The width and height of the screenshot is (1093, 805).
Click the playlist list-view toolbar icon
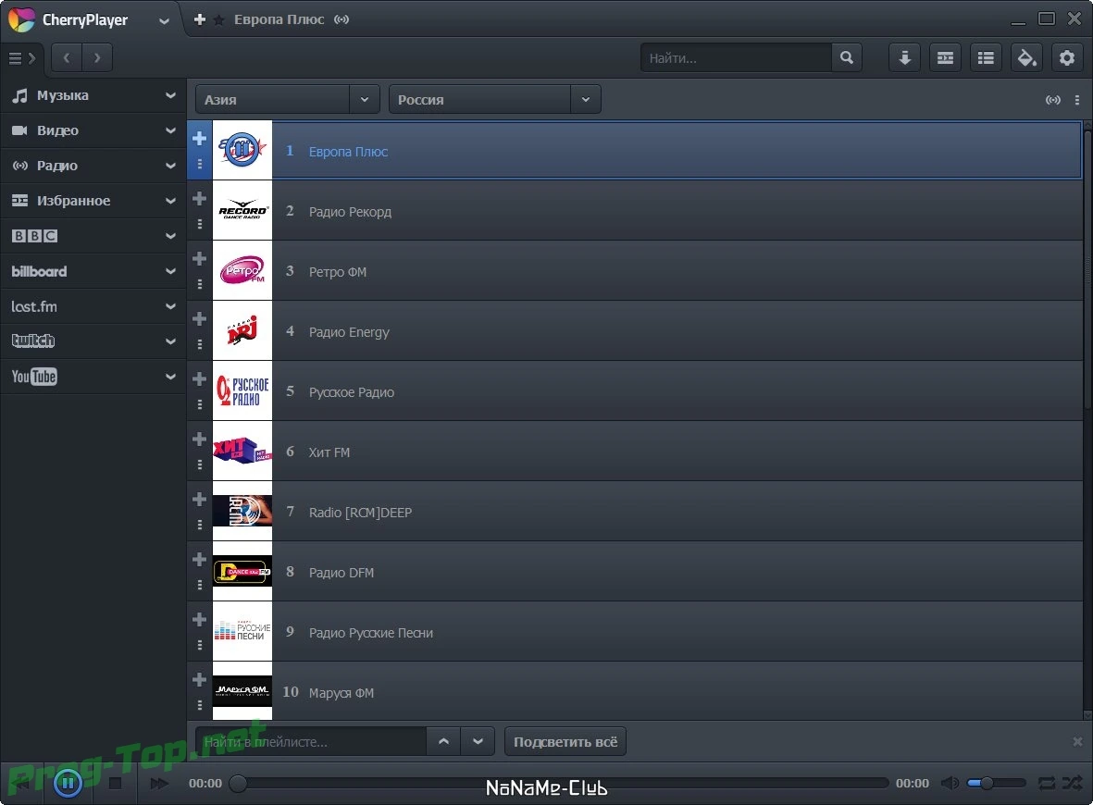[x=986, y=58]
